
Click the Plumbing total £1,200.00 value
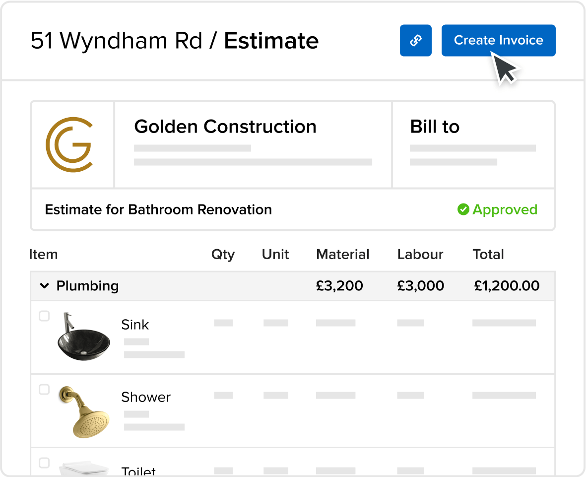(507, 286)
